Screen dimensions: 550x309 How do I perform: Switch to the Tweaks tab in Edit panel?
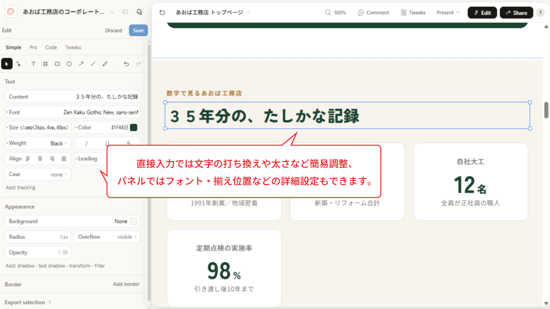tap(73, 48)
